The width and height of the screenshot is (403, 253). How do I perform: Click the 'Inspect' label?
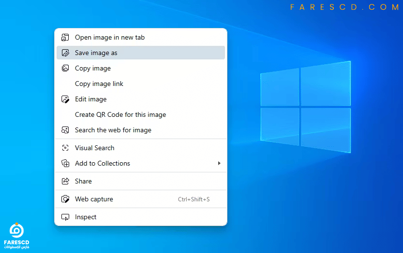pos(86,217)
